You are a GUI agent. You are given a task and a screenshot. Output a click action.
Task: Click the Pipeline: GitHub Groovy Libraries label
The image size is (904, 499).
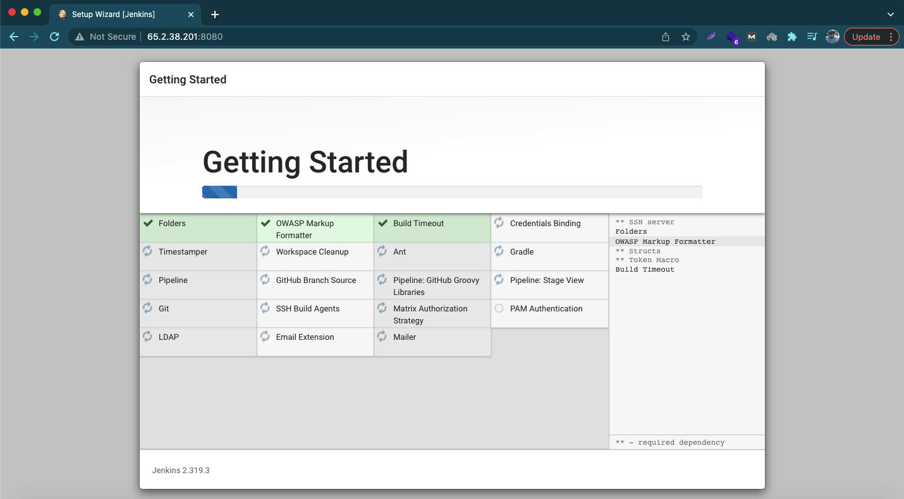(x=436, y=286)
